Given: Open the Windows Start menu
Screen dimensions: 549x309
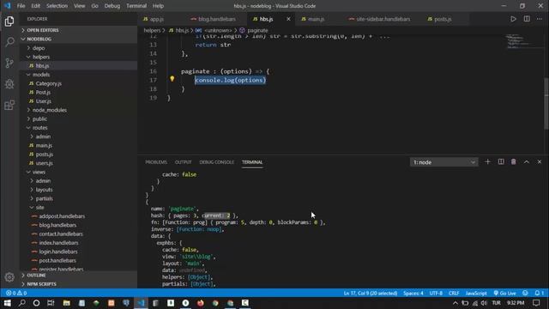Looking at the screenshot, I should click(8, 303).
